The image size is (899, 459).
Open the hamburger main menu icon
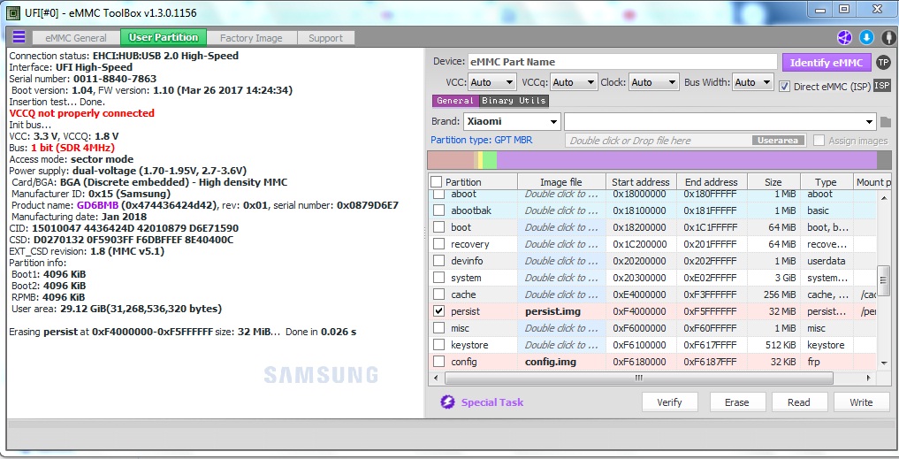[x=19, y=37]
